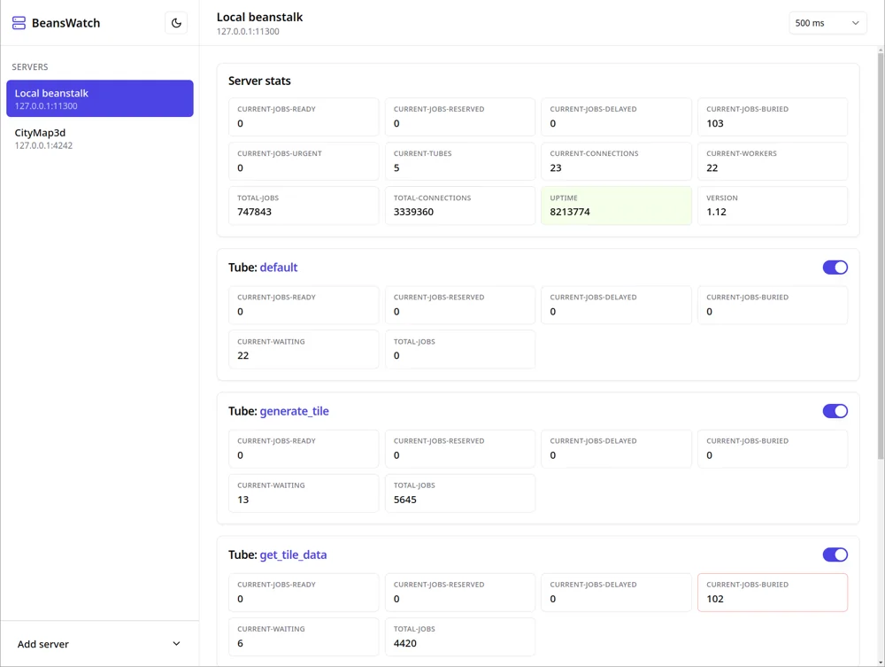Image resolution: width=885 pixels, height=667 pixels.
Task: Click server stats CURRENT-JOBS-DELAYED 0 card
Action: click(616, 117)
